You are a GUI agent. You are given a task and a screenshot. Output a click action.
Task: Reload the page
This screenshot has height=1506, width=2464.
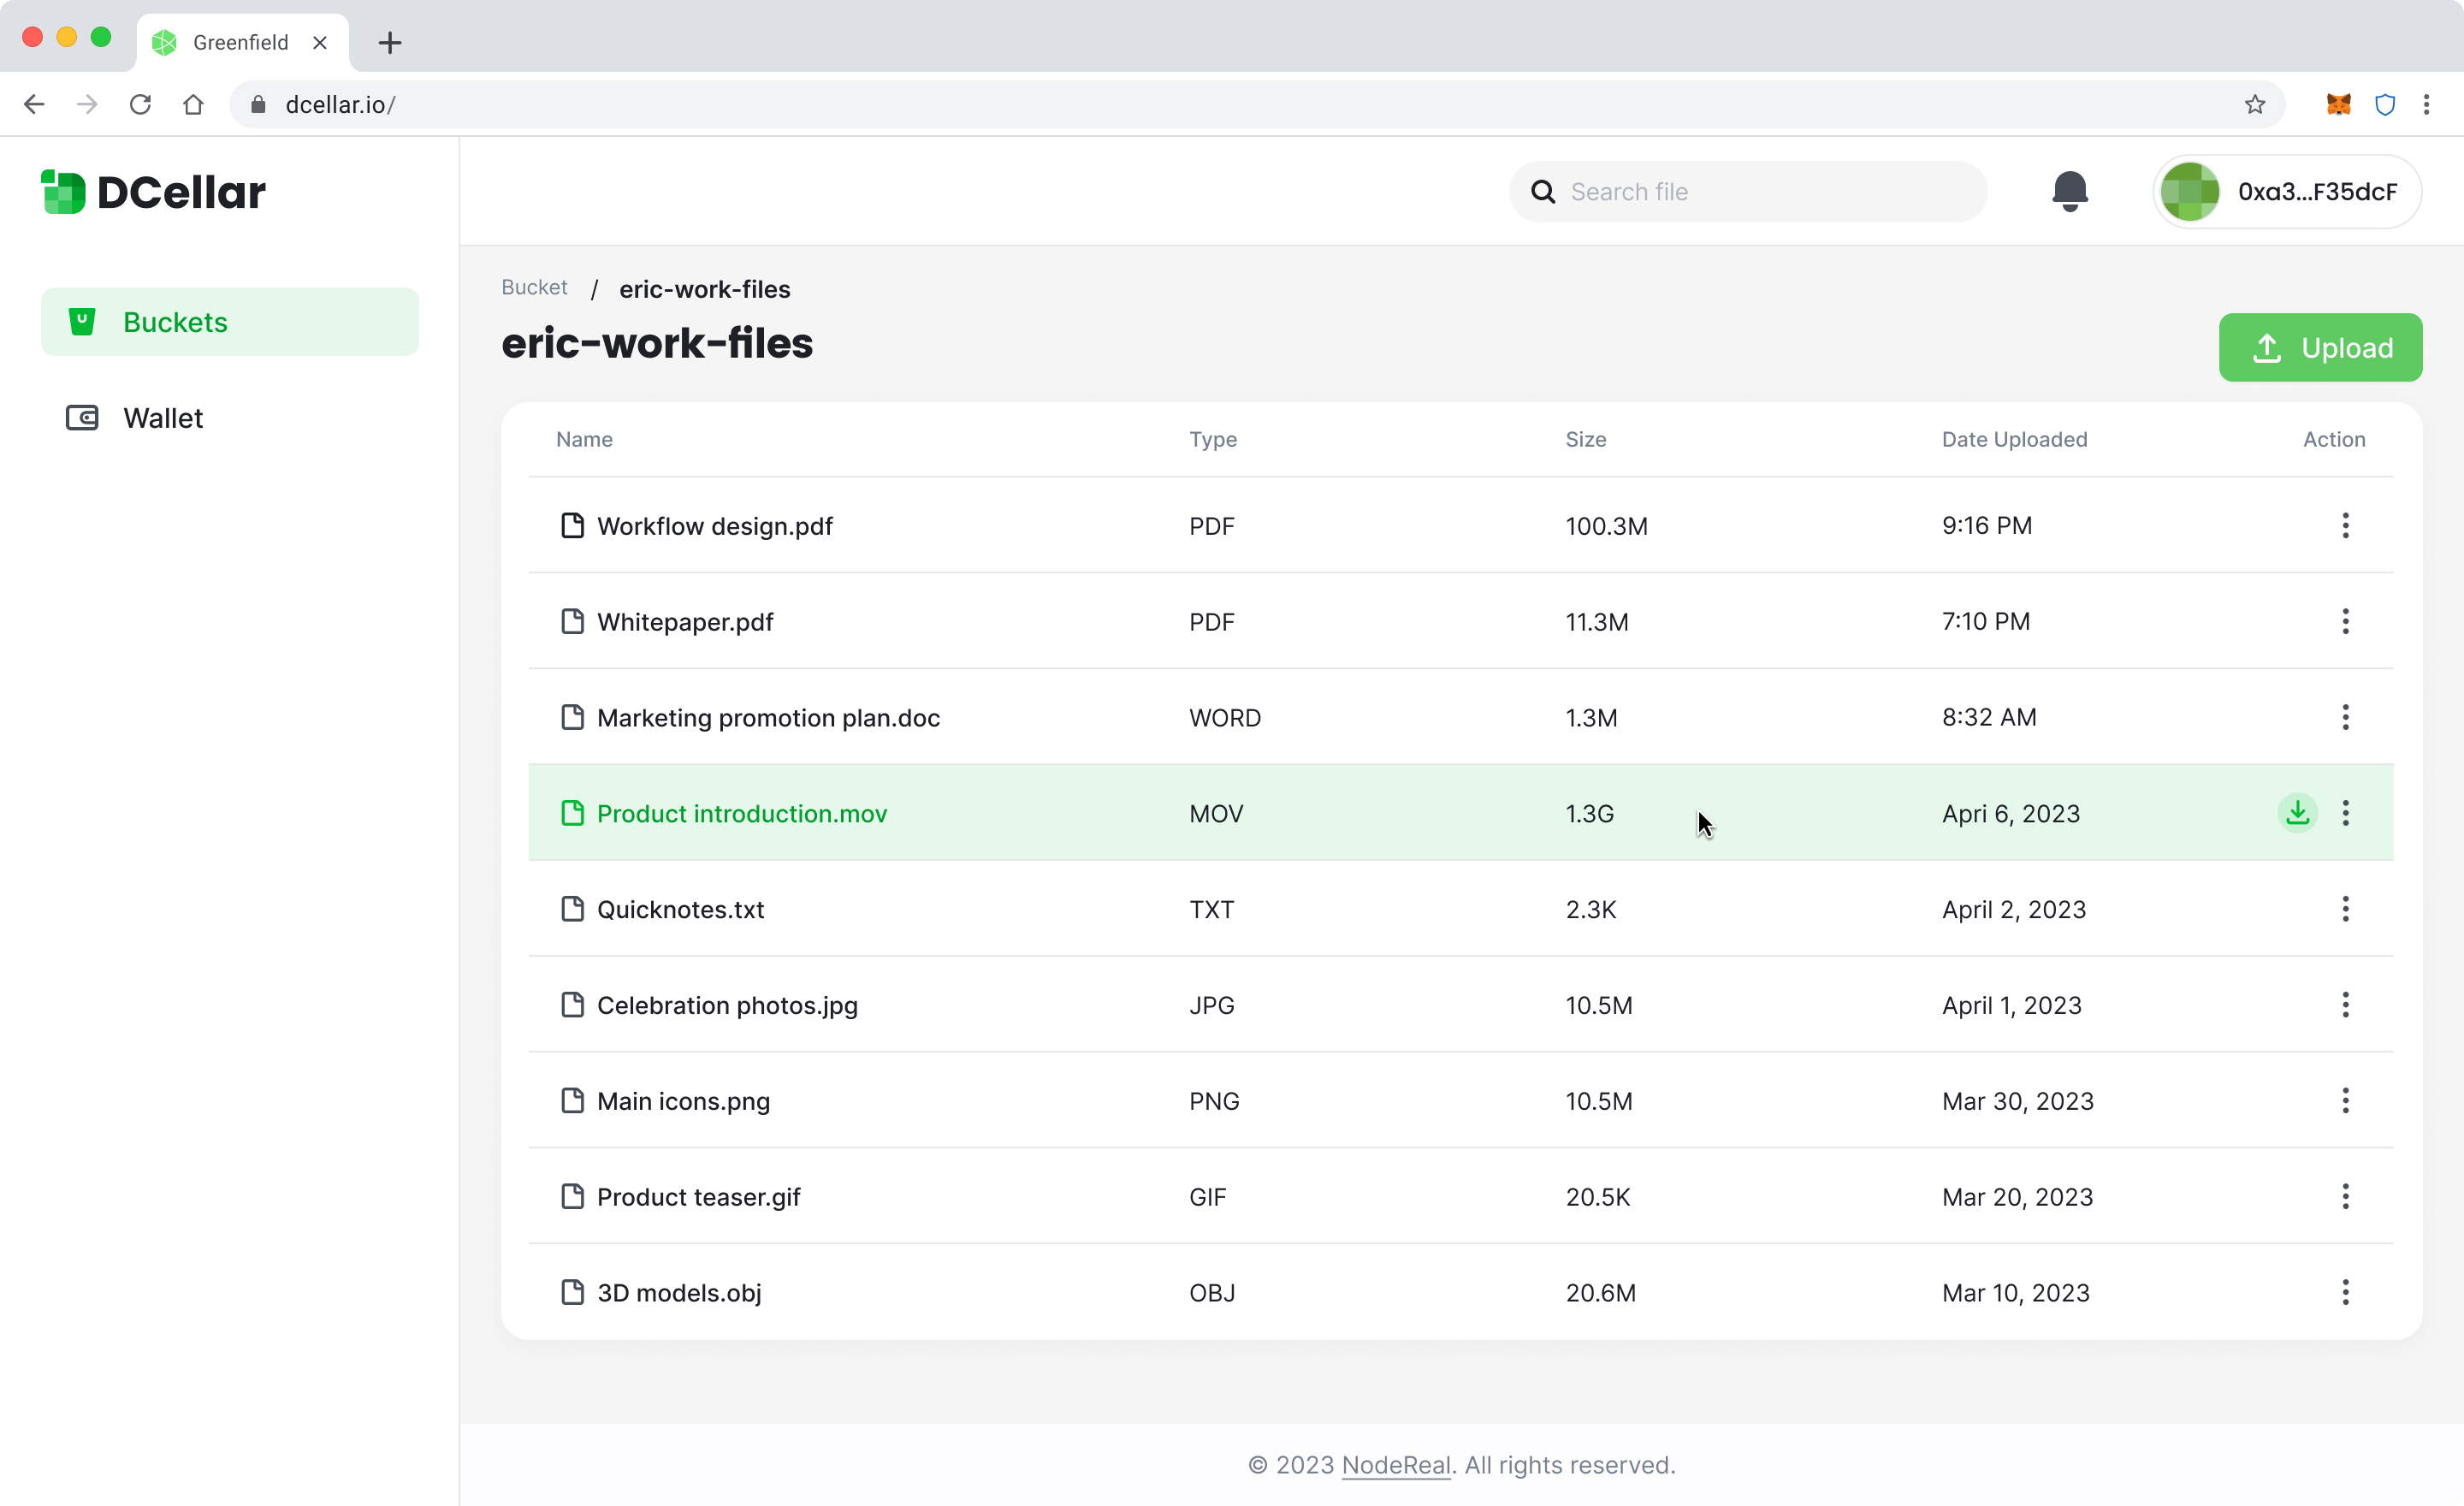[140, 104]
